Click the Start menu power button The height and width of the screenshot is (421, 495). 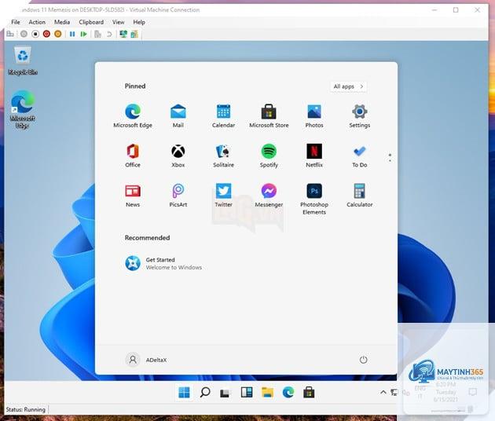point(363,360)
